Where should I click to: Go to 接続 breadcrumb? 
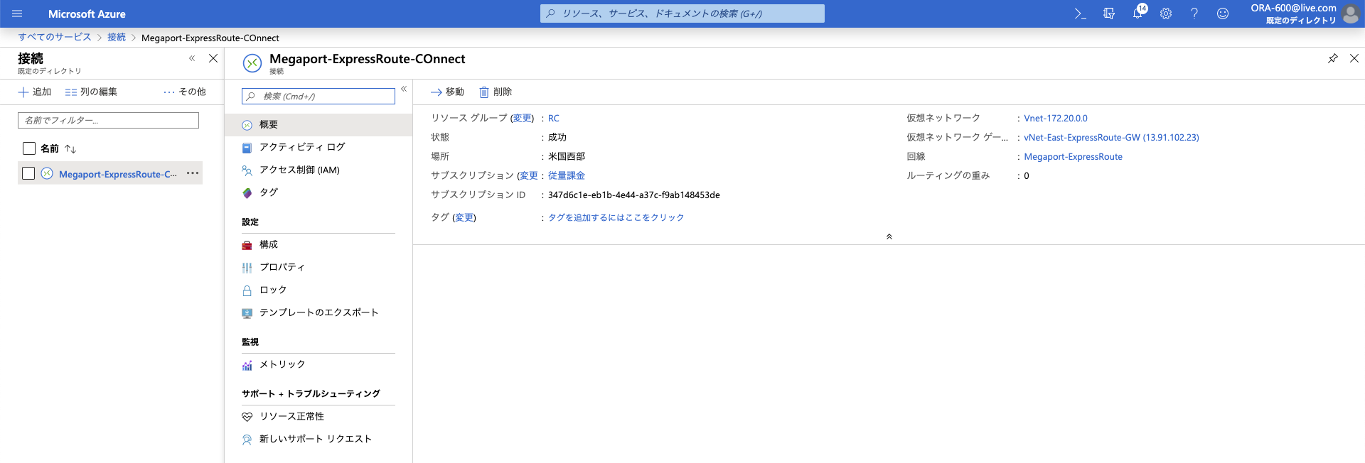[117, 37]
